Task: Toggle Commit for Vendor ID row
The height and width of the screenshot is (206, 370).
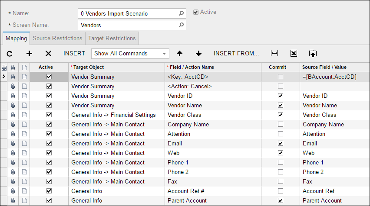Action: pos(281,96)
